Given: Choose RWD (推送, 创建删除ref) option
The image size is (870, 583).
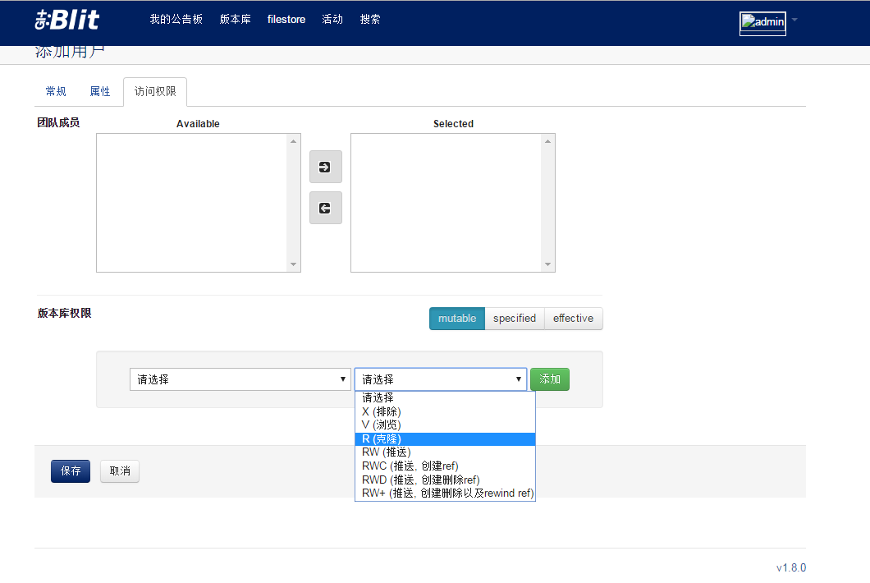Looking at the screenshot, I should click(445, 480).
